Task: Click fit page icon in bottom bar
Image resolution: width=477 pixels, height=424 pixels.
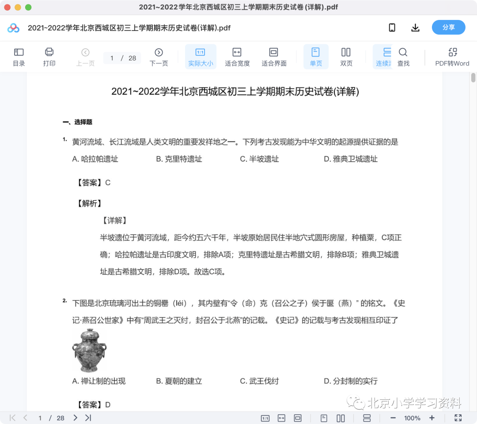Action: (298, 418)
